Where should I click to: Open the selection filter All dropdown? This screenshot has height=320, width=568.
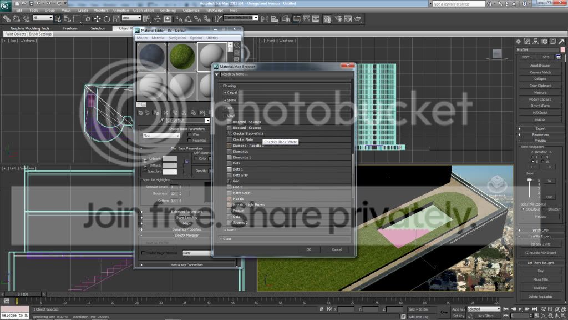click(x=42, y=18)
